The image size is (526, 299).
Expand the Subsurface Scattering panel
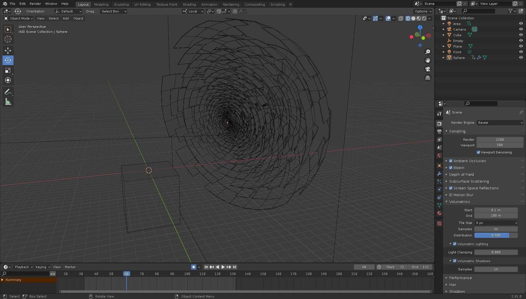tap(469, 181)
